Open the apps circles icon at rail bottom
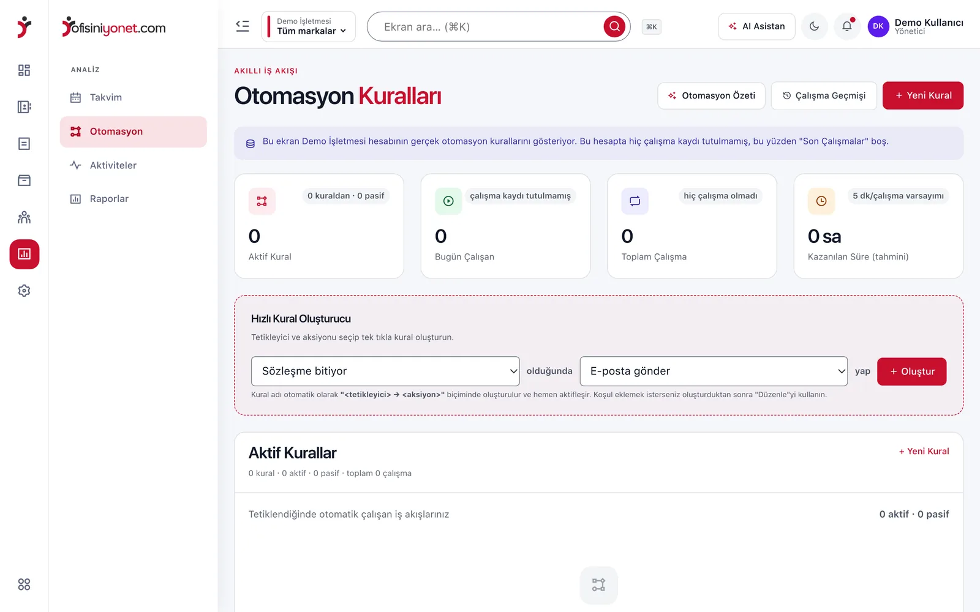The height and width of the screenshot is (612, 980). 24,584
